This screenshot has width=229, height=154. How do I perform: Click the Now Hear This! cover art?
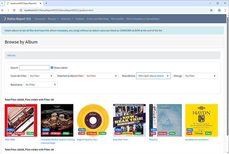pos(129,120)
